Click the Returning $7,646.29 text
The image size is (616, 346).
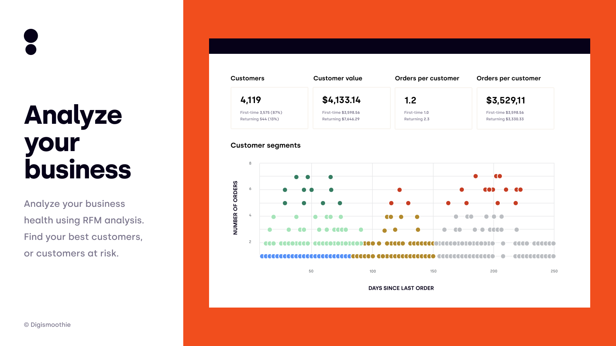(341, 119)
